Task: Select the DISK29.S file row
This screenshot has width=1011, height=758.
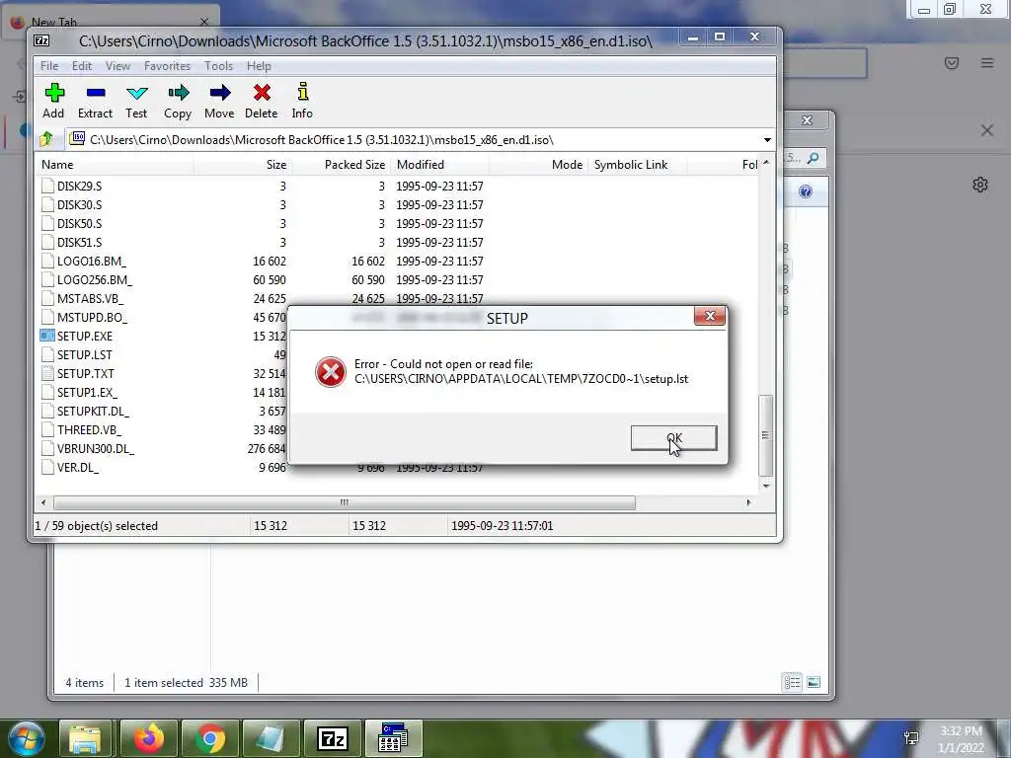Action: pyautogui.click(x=79, y=186)
